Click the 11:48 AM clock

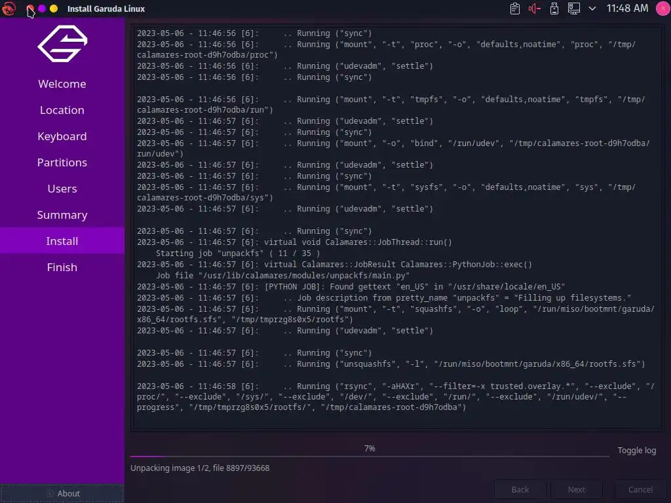pyautogui.click(x=627, y=9)
